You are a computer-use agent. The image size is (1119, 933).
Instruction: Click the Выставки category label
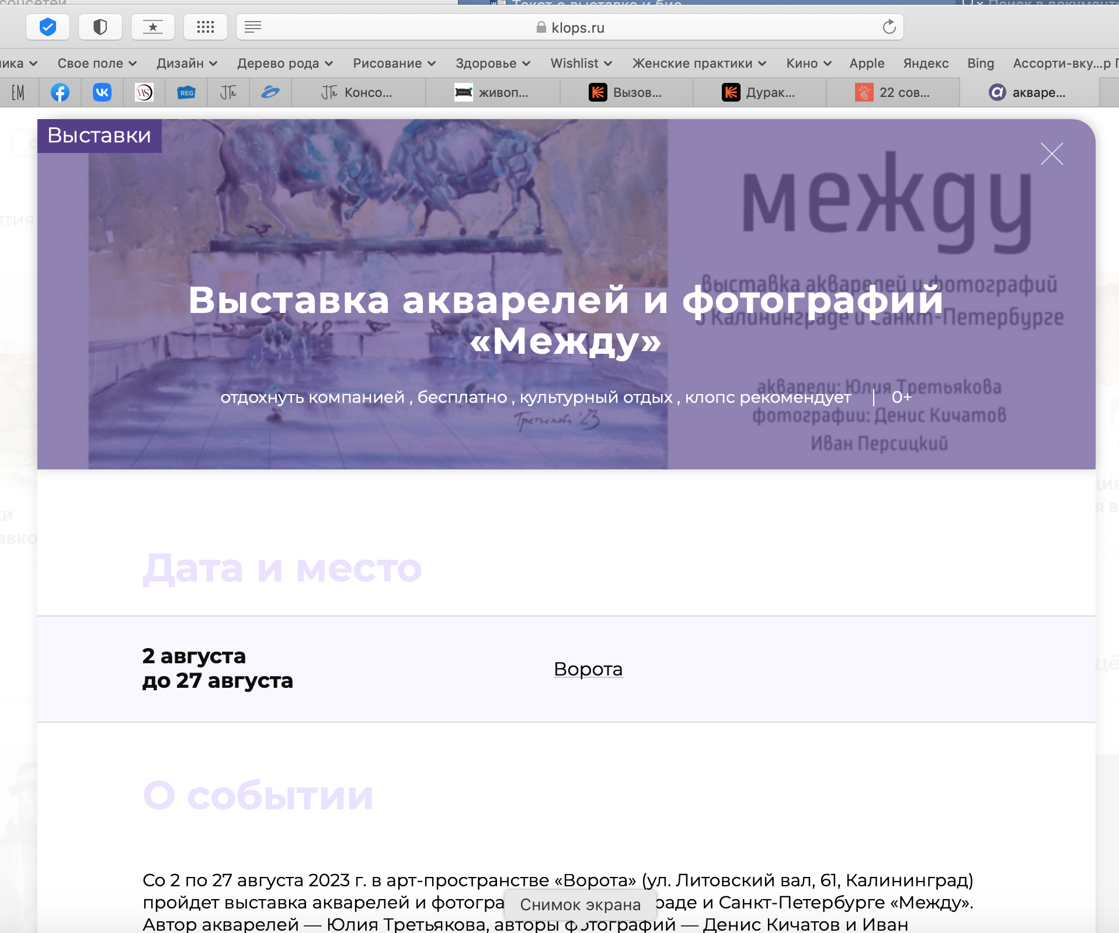[x=99, y=135]
